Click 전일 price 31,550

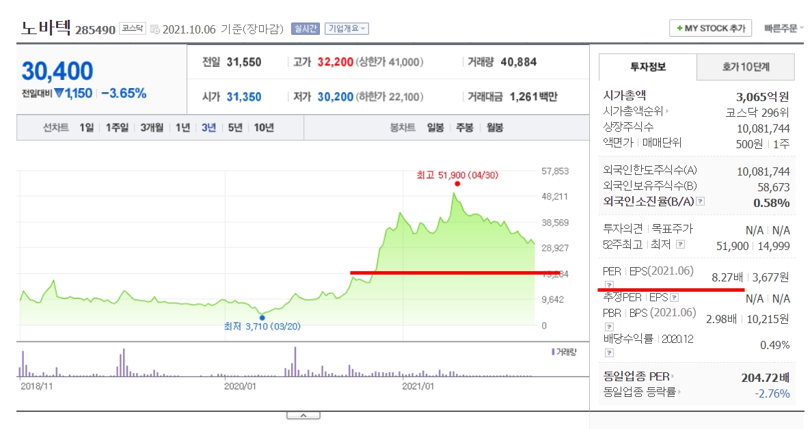[x=244, y=62]
